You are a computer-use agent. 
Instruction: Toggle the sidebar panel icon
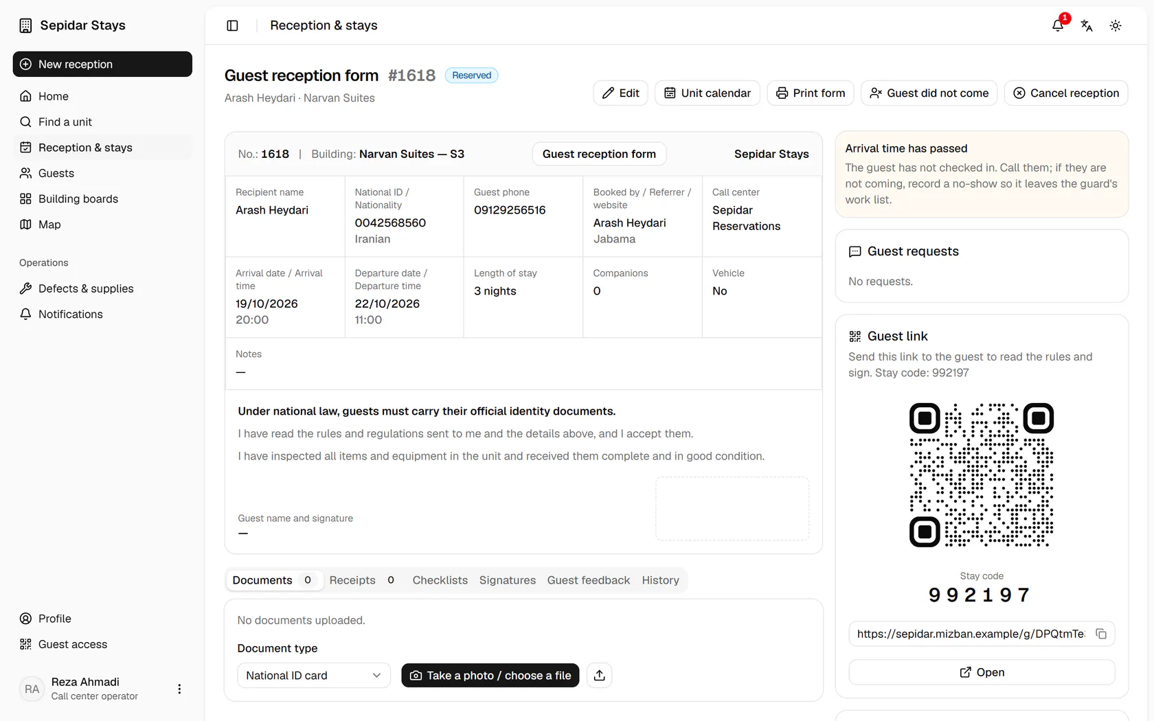[232, 25]
